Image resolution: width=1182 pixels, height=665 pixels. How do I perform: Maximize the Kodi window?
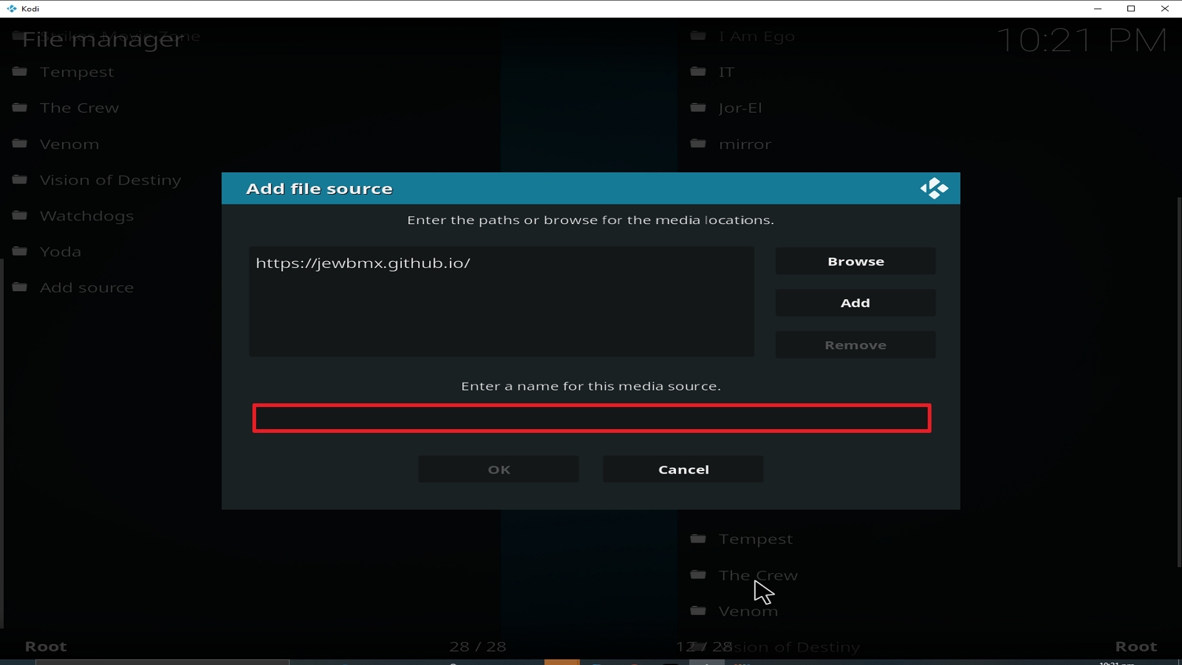1131,9
